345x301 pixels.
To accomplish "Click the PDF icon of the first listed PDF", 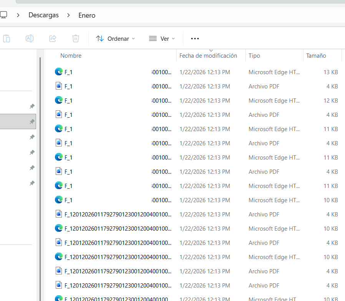I will [59, 86].
